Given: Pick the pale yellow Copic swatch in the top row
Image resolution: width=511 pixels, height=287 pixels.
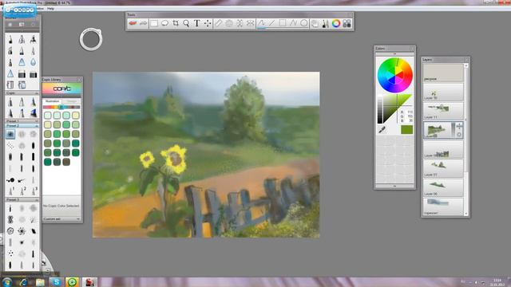Looking at the screenshot, I should point(76,115).
